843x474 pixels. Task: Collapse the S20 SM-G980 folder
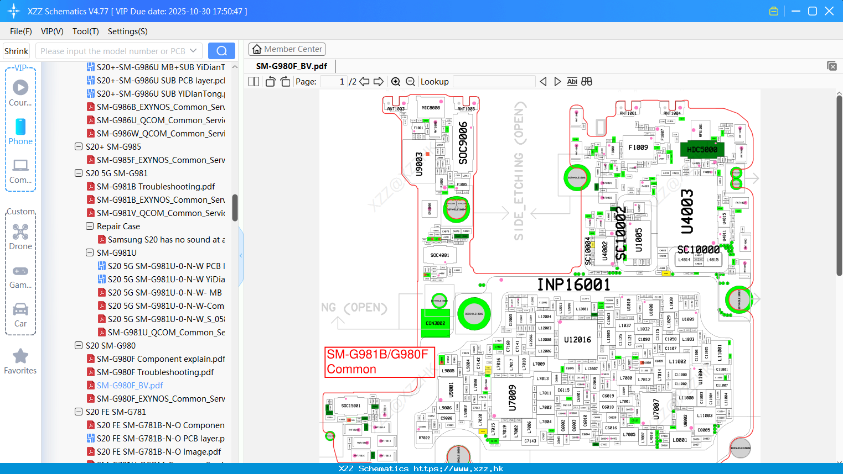coord(79,346)
